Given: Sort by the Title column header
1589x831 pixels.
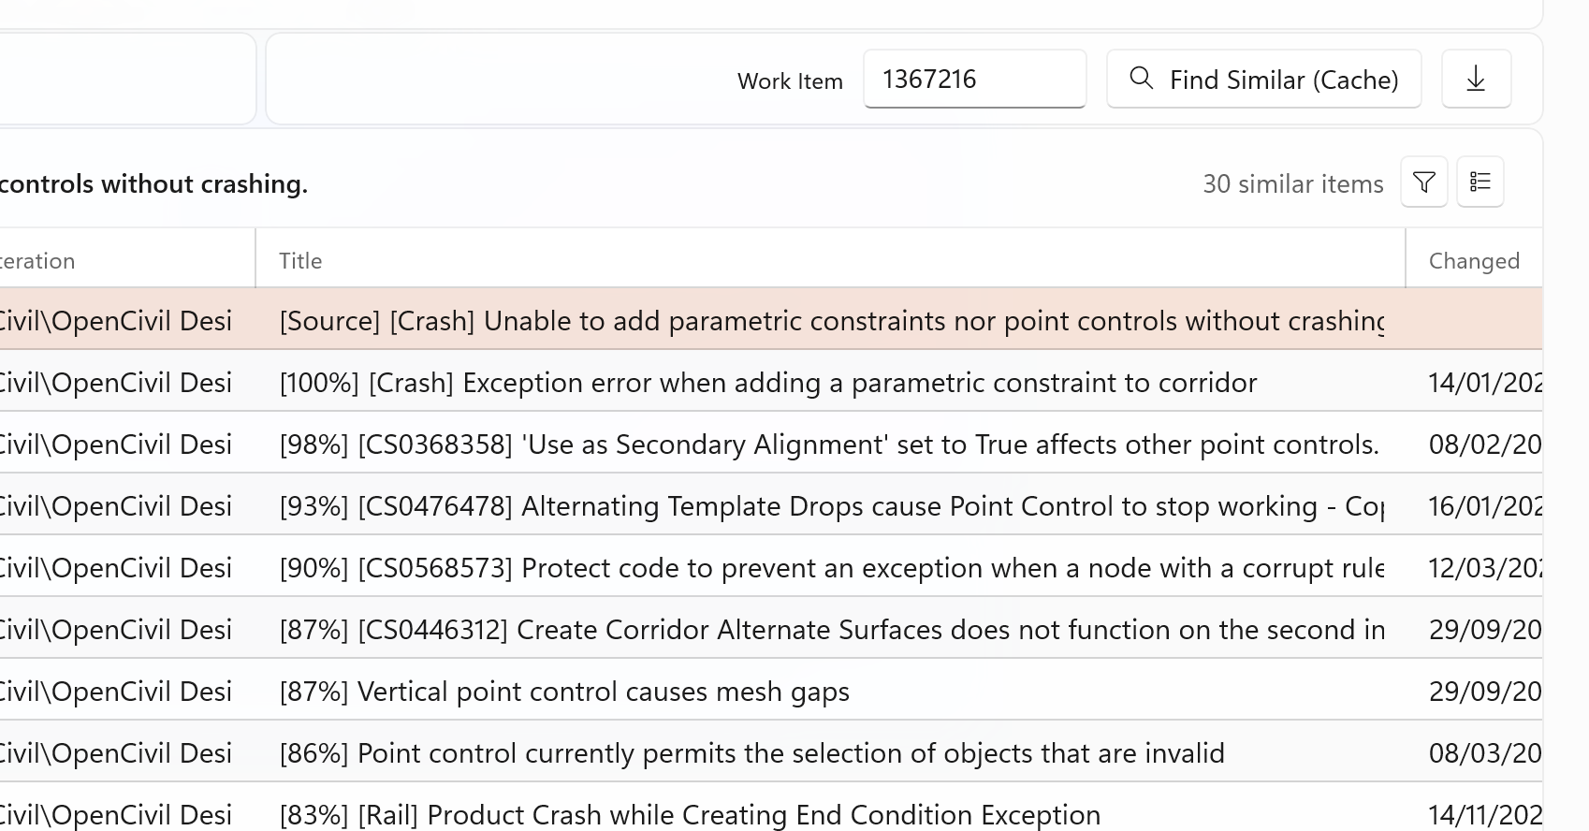Looking at the screenshot, I should (x=300, y=261).
